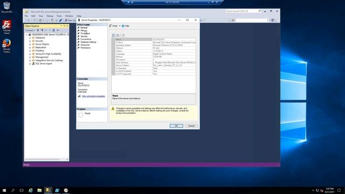Click in the Quick Launch search box

[x=241, y=11]
